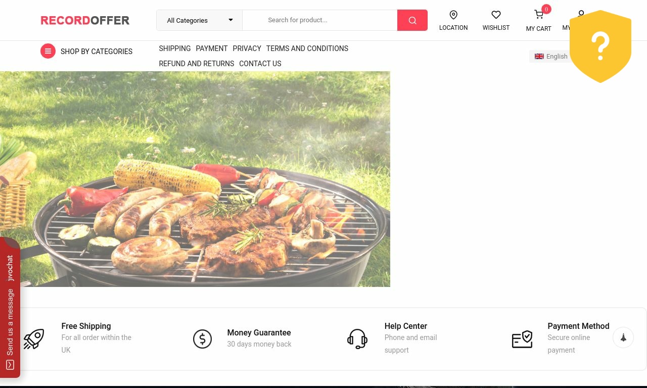Open the Payment menu item
Screen dimensions: 647x388
(211, 48)
